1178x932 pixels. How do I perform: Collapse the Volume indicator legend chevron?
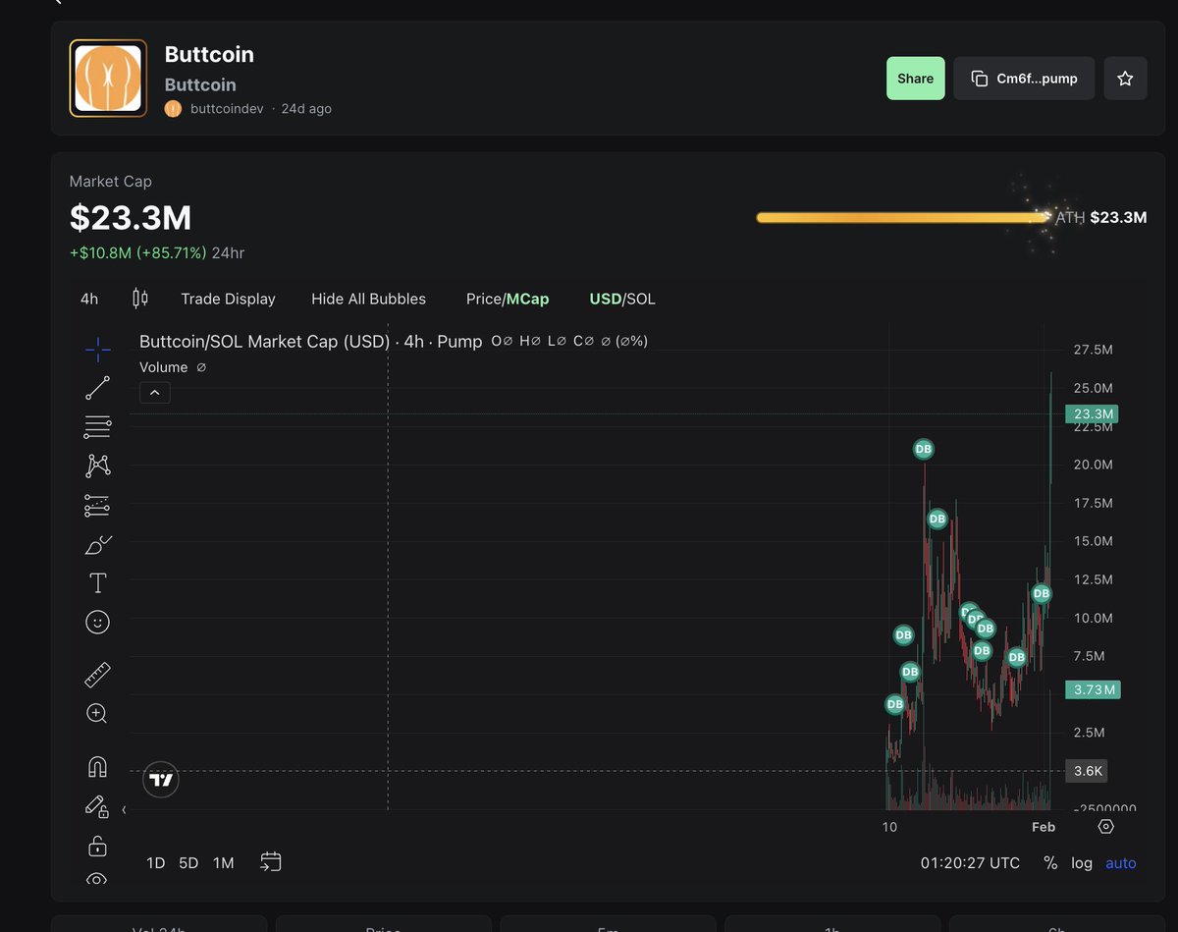(x=155, y=393)
